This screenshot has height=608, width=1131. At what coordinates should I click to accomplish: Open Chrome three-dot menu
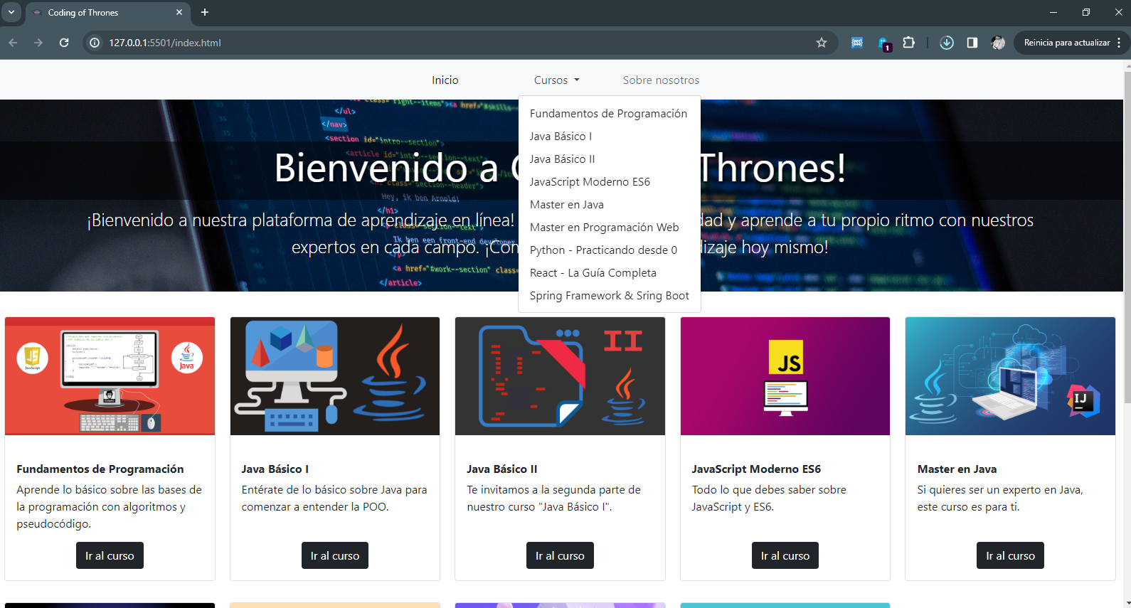[1119, 43]
